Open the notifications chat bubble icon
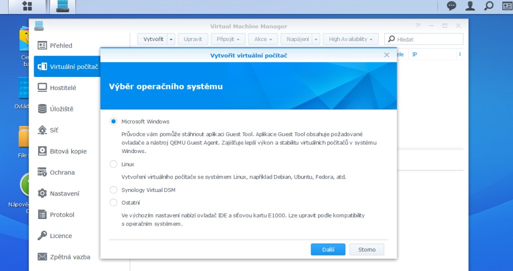The width and height of the screenshot is (513, 271). (451, 6)
